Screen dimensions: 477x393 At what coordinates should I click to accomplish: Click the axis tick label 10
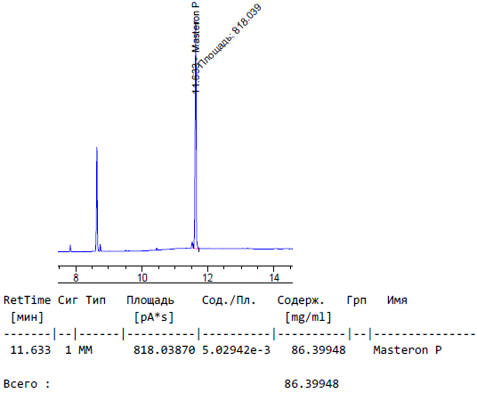(x=141, y=277)
